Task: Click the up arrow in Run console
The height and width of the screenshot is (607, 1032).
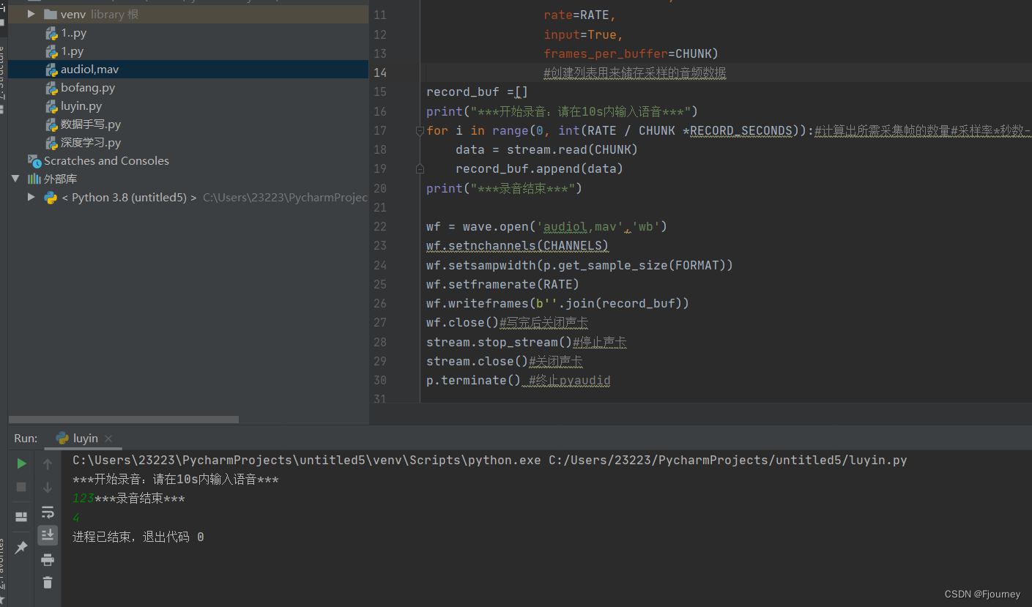Action: coord(48,463)
